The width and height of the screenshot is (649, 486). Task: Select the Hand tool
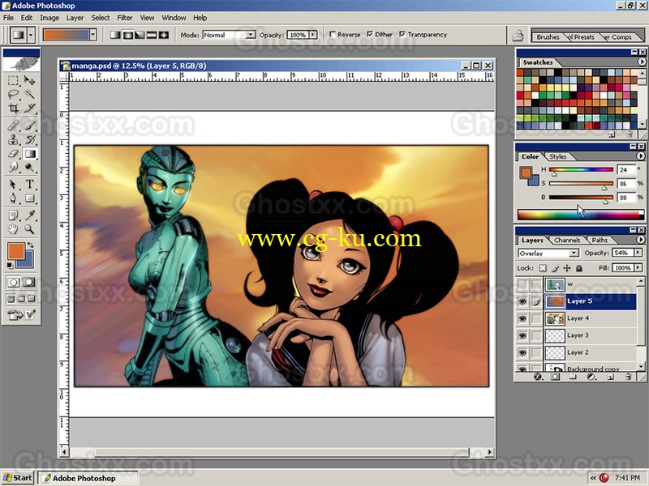[x=13, y=229]
